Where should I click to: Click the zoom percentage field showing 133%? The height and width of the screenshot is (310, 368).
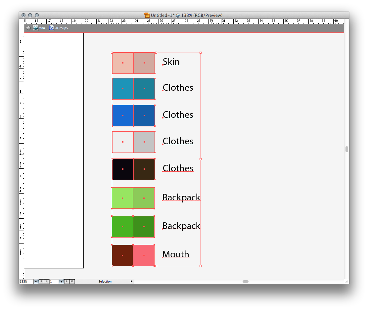(x=26, y=282)
